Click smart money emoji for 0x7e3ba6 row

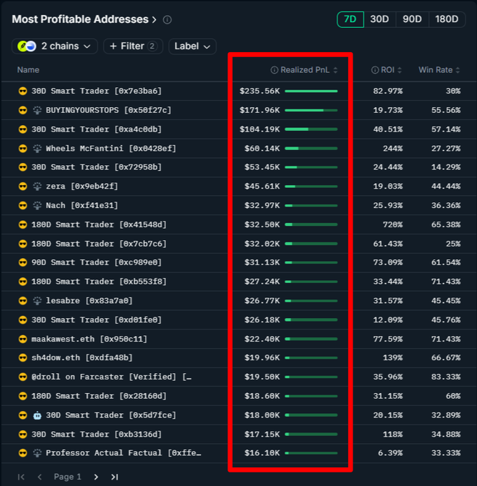pyautogui.click(x=23, y=91)
